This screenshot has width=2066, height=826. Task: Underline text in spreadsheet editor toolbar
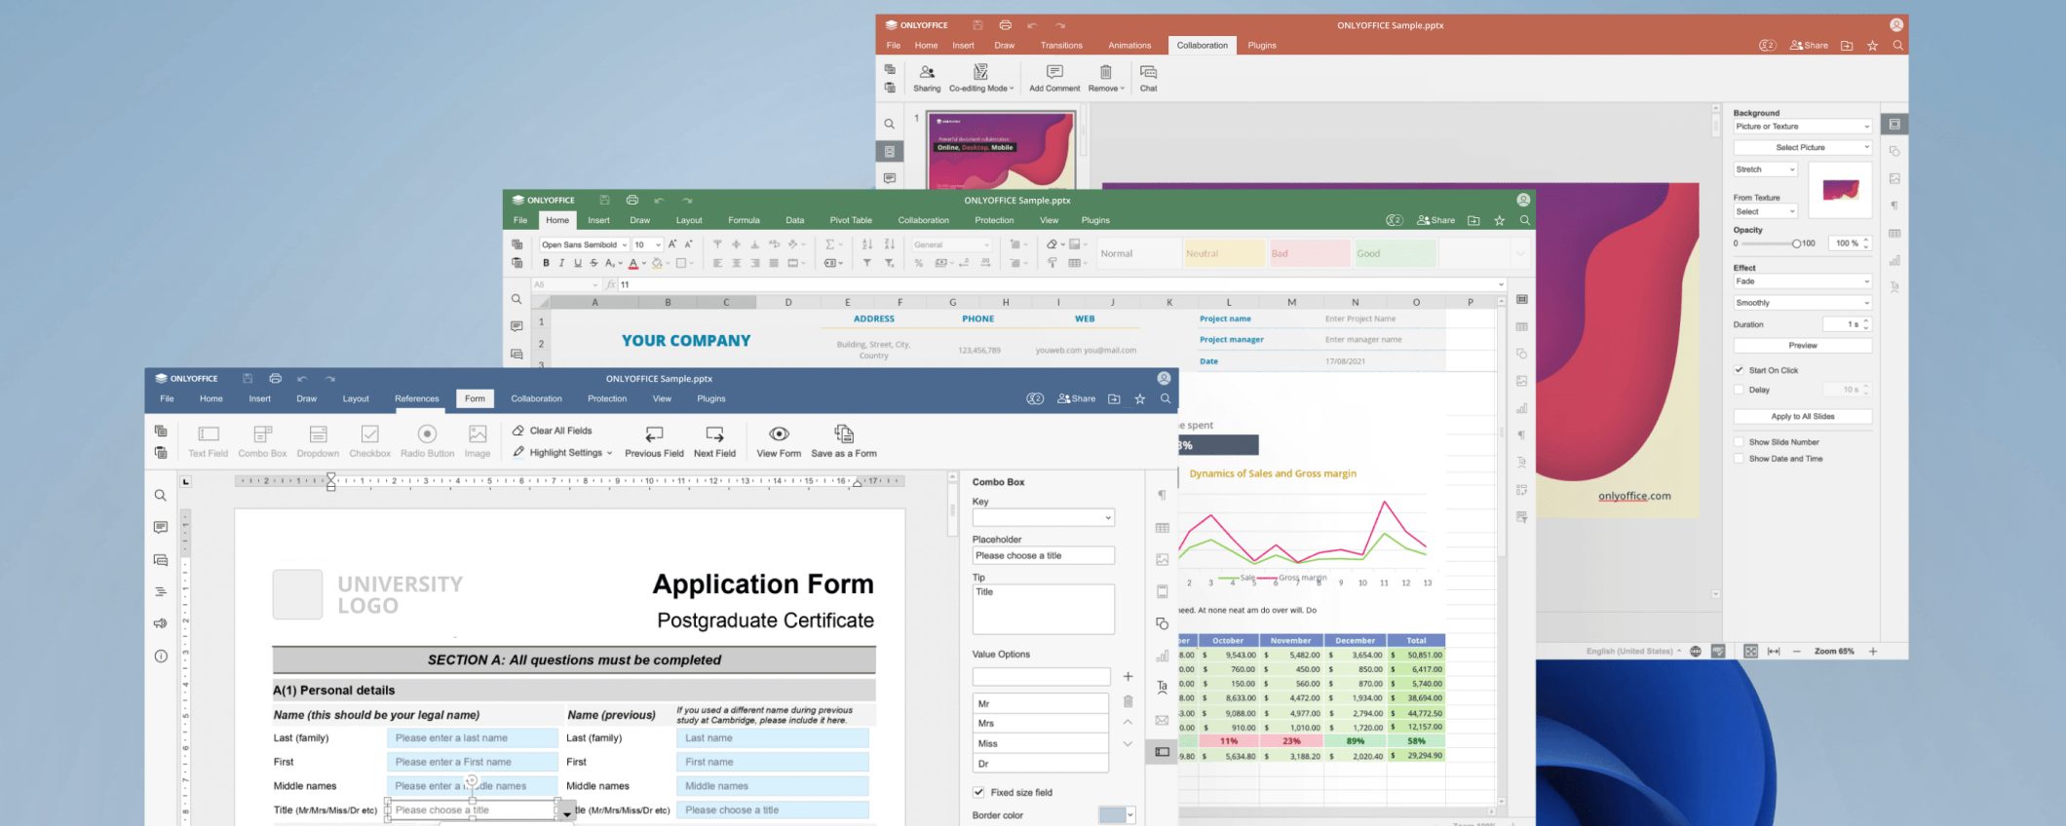(578, 263)
